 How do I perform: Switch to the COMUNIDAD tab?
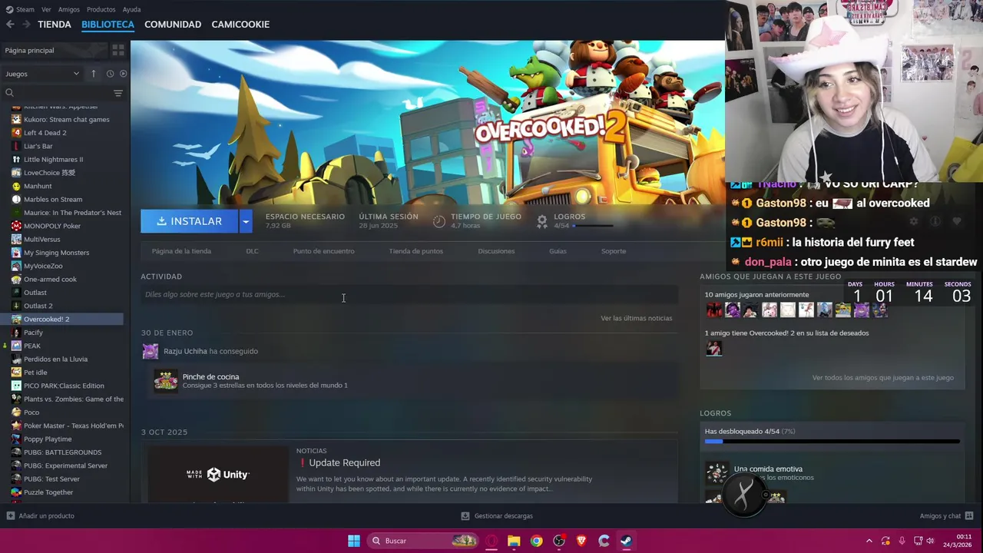coord(173,25)
